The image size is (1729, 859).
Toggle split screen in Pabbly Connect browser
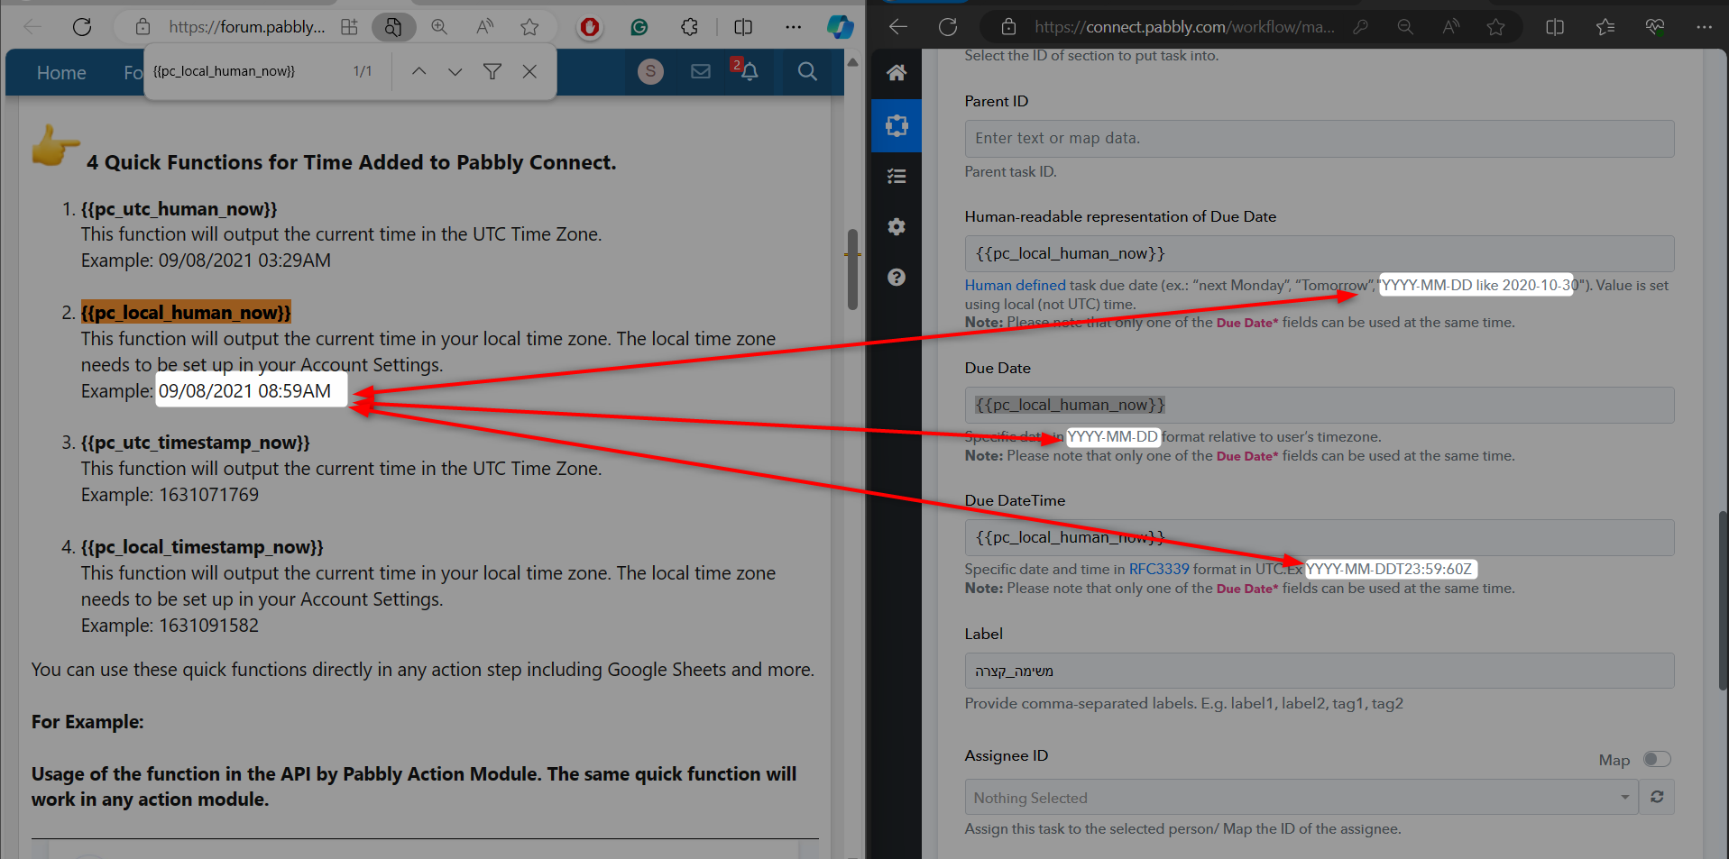pyautogui.click(x=1555, y=27)
